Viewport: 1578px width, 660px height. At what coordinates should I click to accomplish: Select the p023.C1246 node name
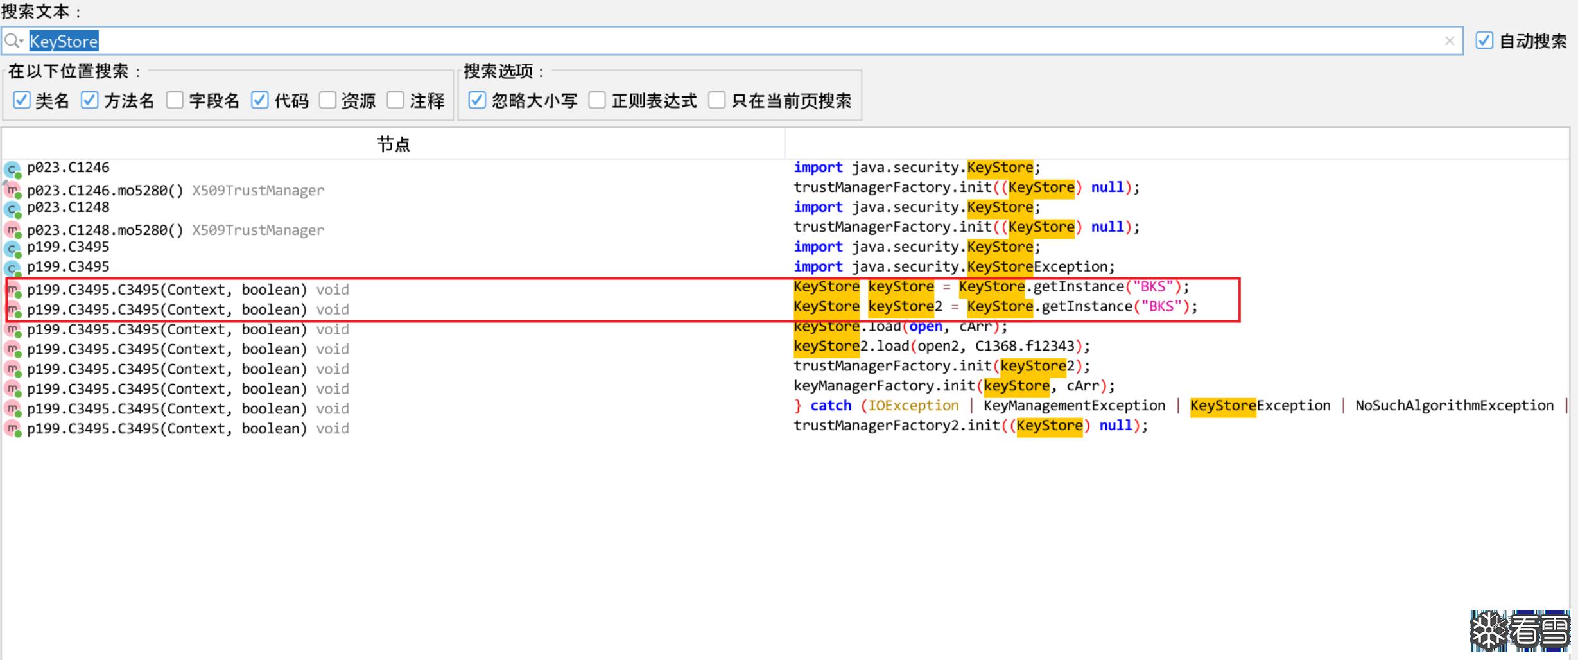(x=68, y=168)
